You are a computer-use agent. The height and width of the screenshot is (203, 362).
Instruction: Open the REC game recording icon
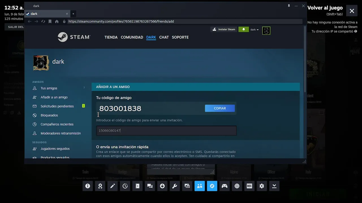[x=249, y=186]
